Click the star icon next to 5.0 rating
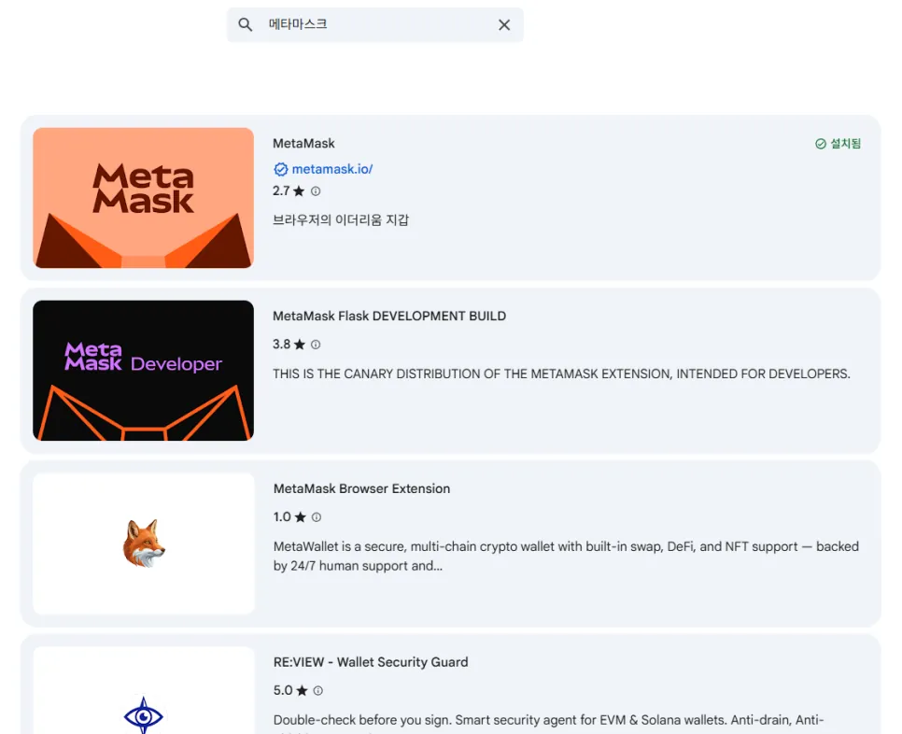Viewport: 902px width, 734px height. [302, 690]
